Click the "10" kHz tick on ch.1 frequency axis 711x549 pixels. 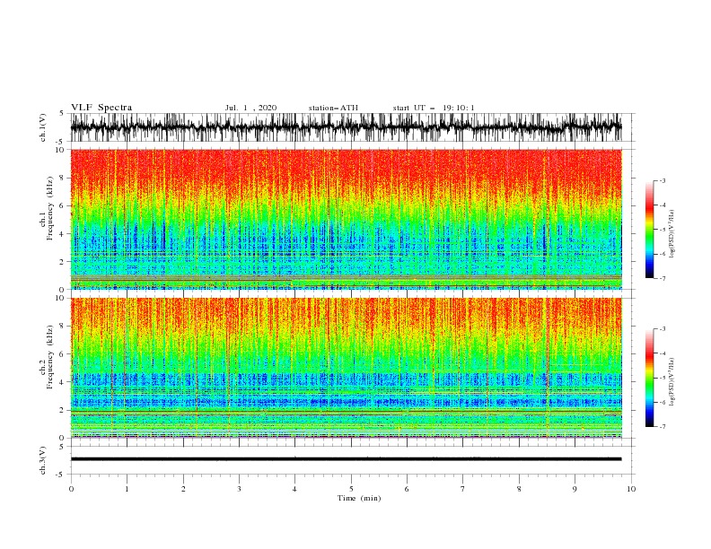coord(62,150)
